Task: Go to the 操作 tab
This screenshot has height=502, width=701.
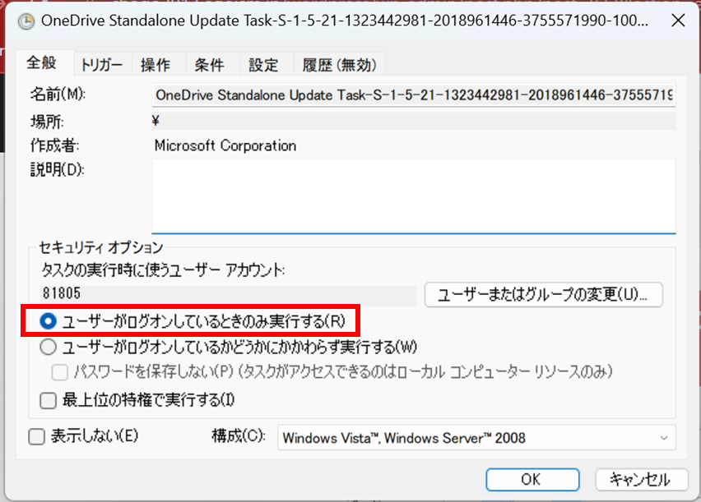Action: [x=156, y=65]
